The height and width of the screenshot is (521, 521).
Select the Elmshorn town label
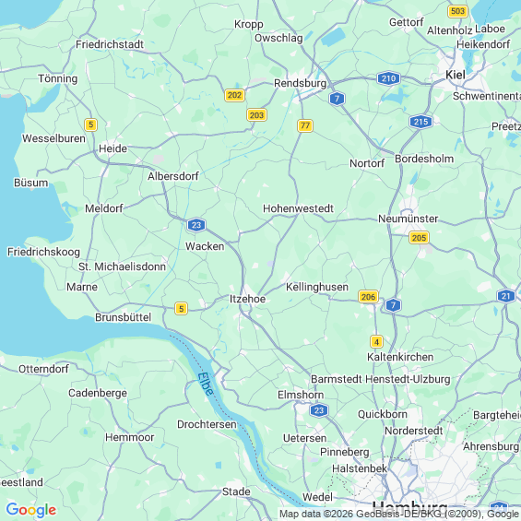[x=301, y=395]
